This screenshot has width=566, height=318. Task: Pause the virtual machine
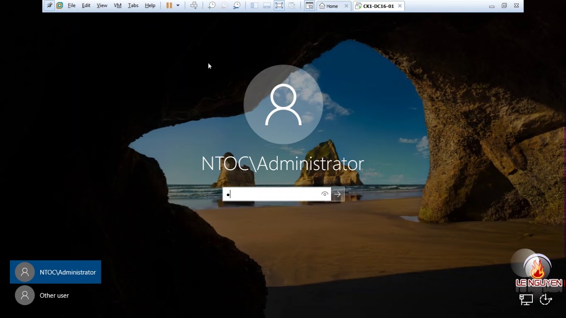(169, 6)
